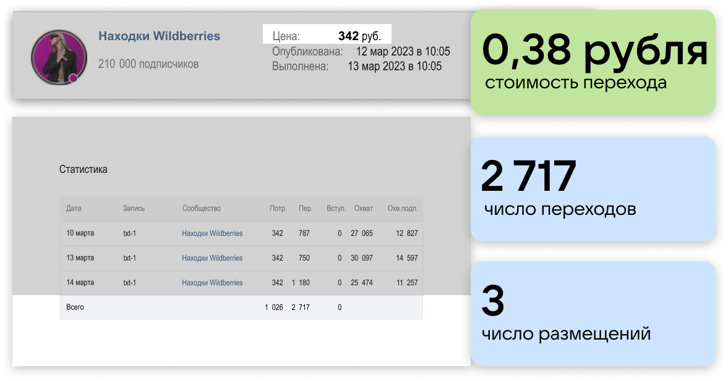This screenshot has height=381, width=728.
Task: Click the 750 clicks value
Action: tap(304, 257)
